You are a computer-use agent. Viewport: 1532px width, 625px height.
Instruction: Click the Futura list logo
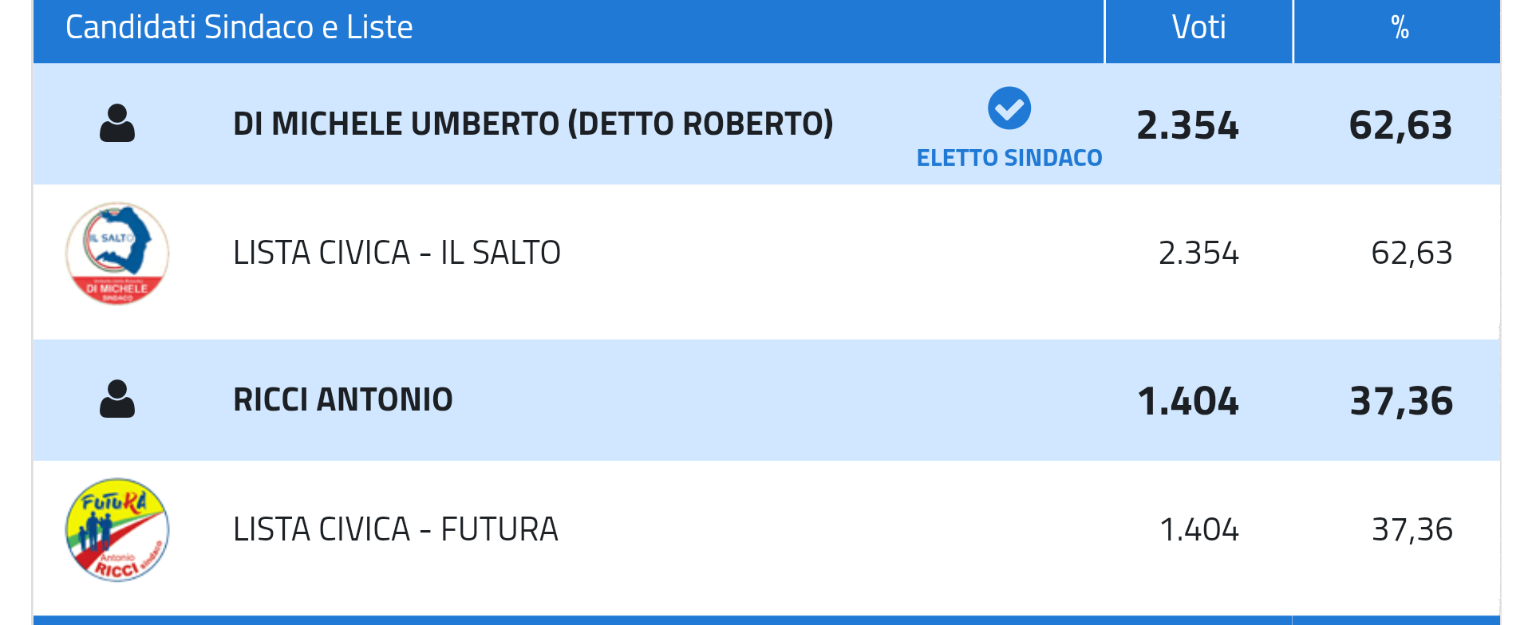(x=117, y=529)
